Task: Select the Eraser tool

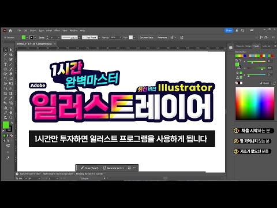Action: point(11,74)
